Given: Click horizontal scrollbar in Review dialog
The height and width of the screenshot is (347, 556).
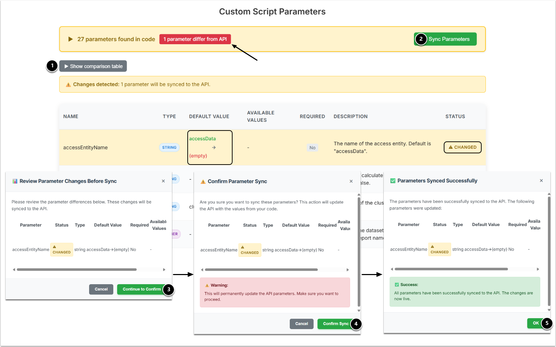Looking at the screenshot, I should 77,269.
